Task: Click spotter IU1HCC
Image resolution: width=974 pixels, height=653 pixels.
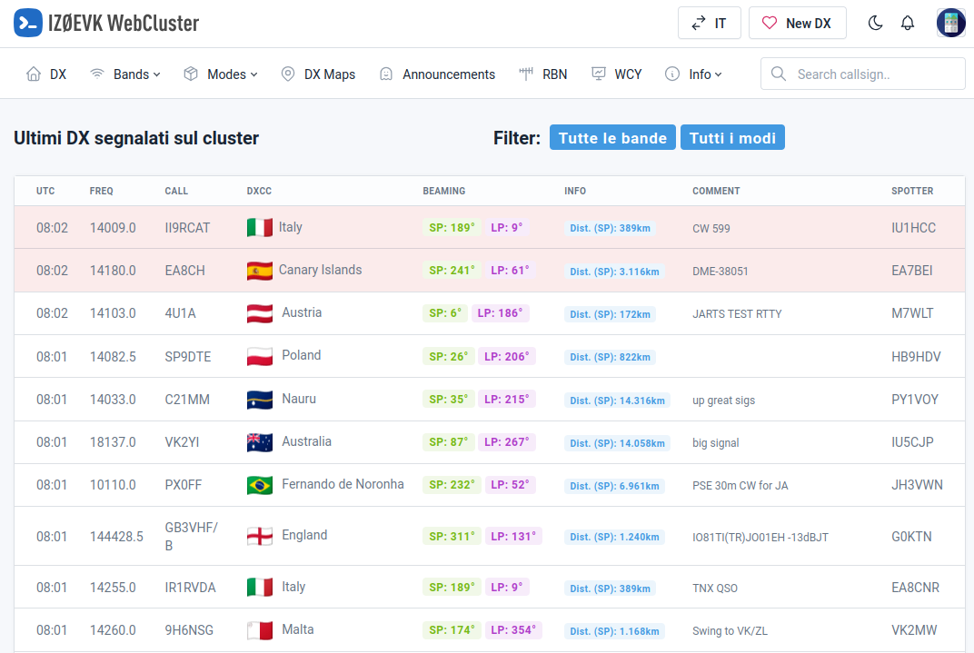Action: pos(913,228)
